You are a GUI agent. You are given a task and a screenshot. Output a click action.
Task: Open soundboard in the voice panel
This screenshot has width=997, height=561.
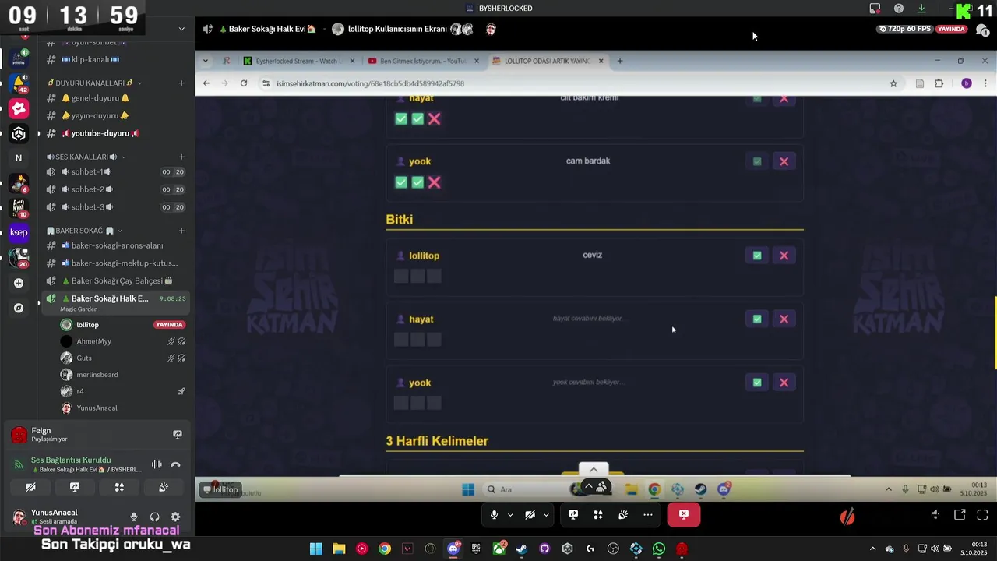click(164, 487)
